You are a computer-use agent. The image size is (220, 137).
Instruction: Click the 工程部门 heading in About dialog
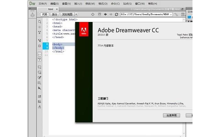coord(103,99)
